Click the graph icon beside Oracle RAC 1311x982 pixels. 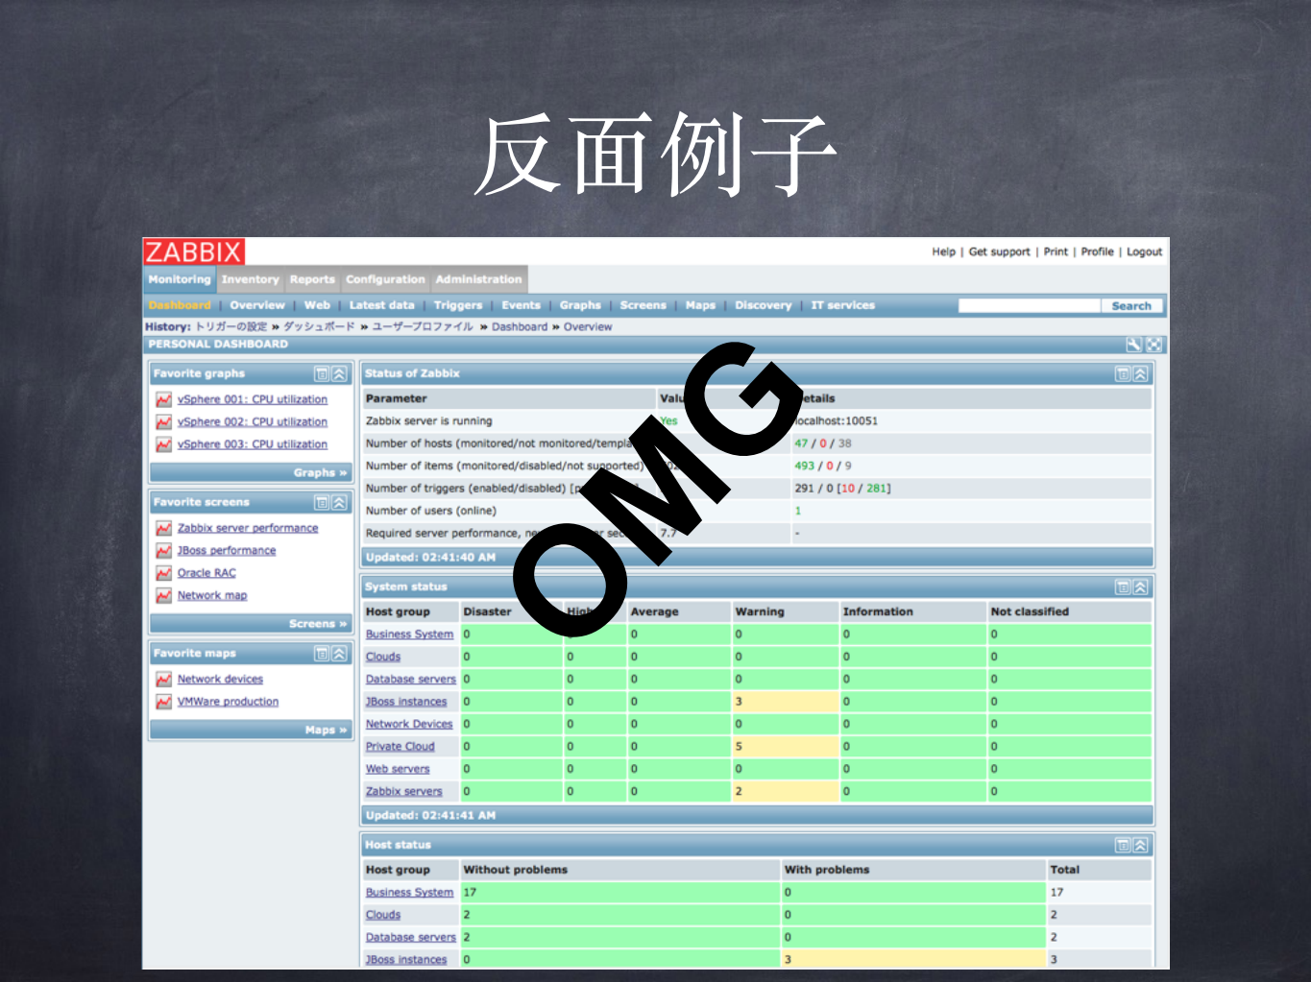click(163, 572)
